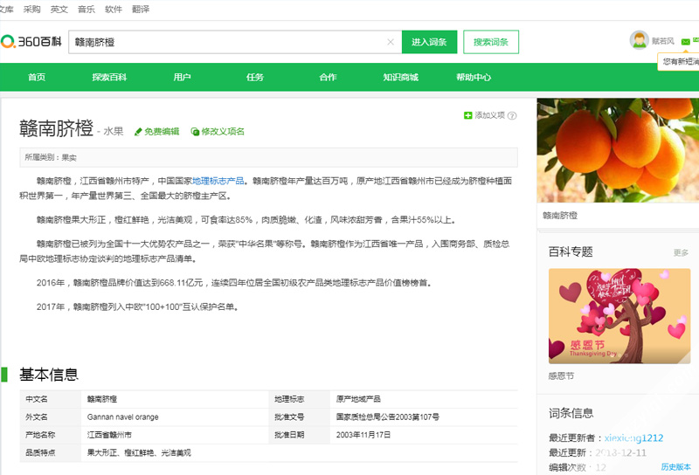Click the user avatar icon
The width and height of the screenshot is (699, 475).
639,40
